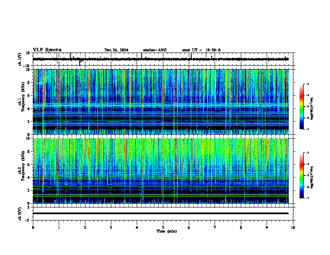
Task: Click the 2 kHz tick on ch.2 spectrogram
Action: coord(29,190)
